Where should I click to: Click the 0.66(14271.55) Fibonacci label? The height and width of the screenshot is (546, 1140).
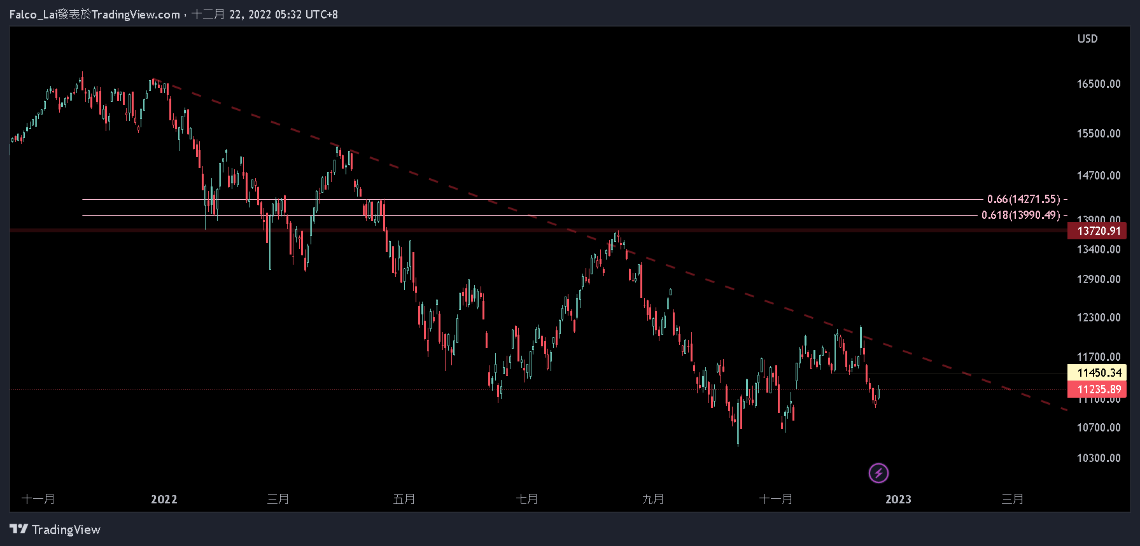1024,199
